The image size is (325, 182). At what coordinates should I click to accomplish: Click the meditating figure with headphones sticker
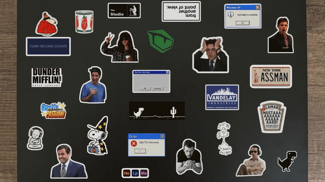coord(35,138)
